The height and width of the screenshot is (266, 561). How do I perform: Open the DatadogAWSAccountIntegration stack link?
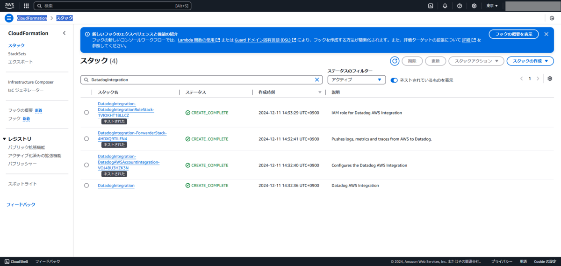(129, 162)
